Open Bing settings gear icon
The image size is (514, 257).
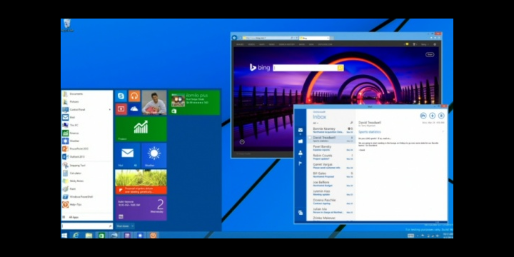point(435,44)
